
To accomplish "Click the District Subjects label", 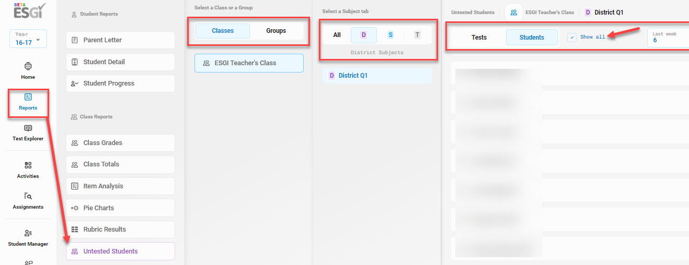I will pos(377,53).
